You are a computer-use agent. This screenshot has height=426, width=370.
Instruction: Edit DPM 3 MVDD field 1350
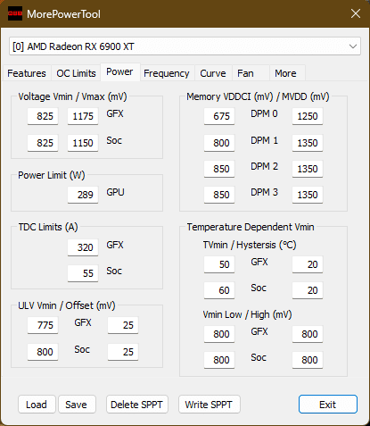(x=308, y=195)
